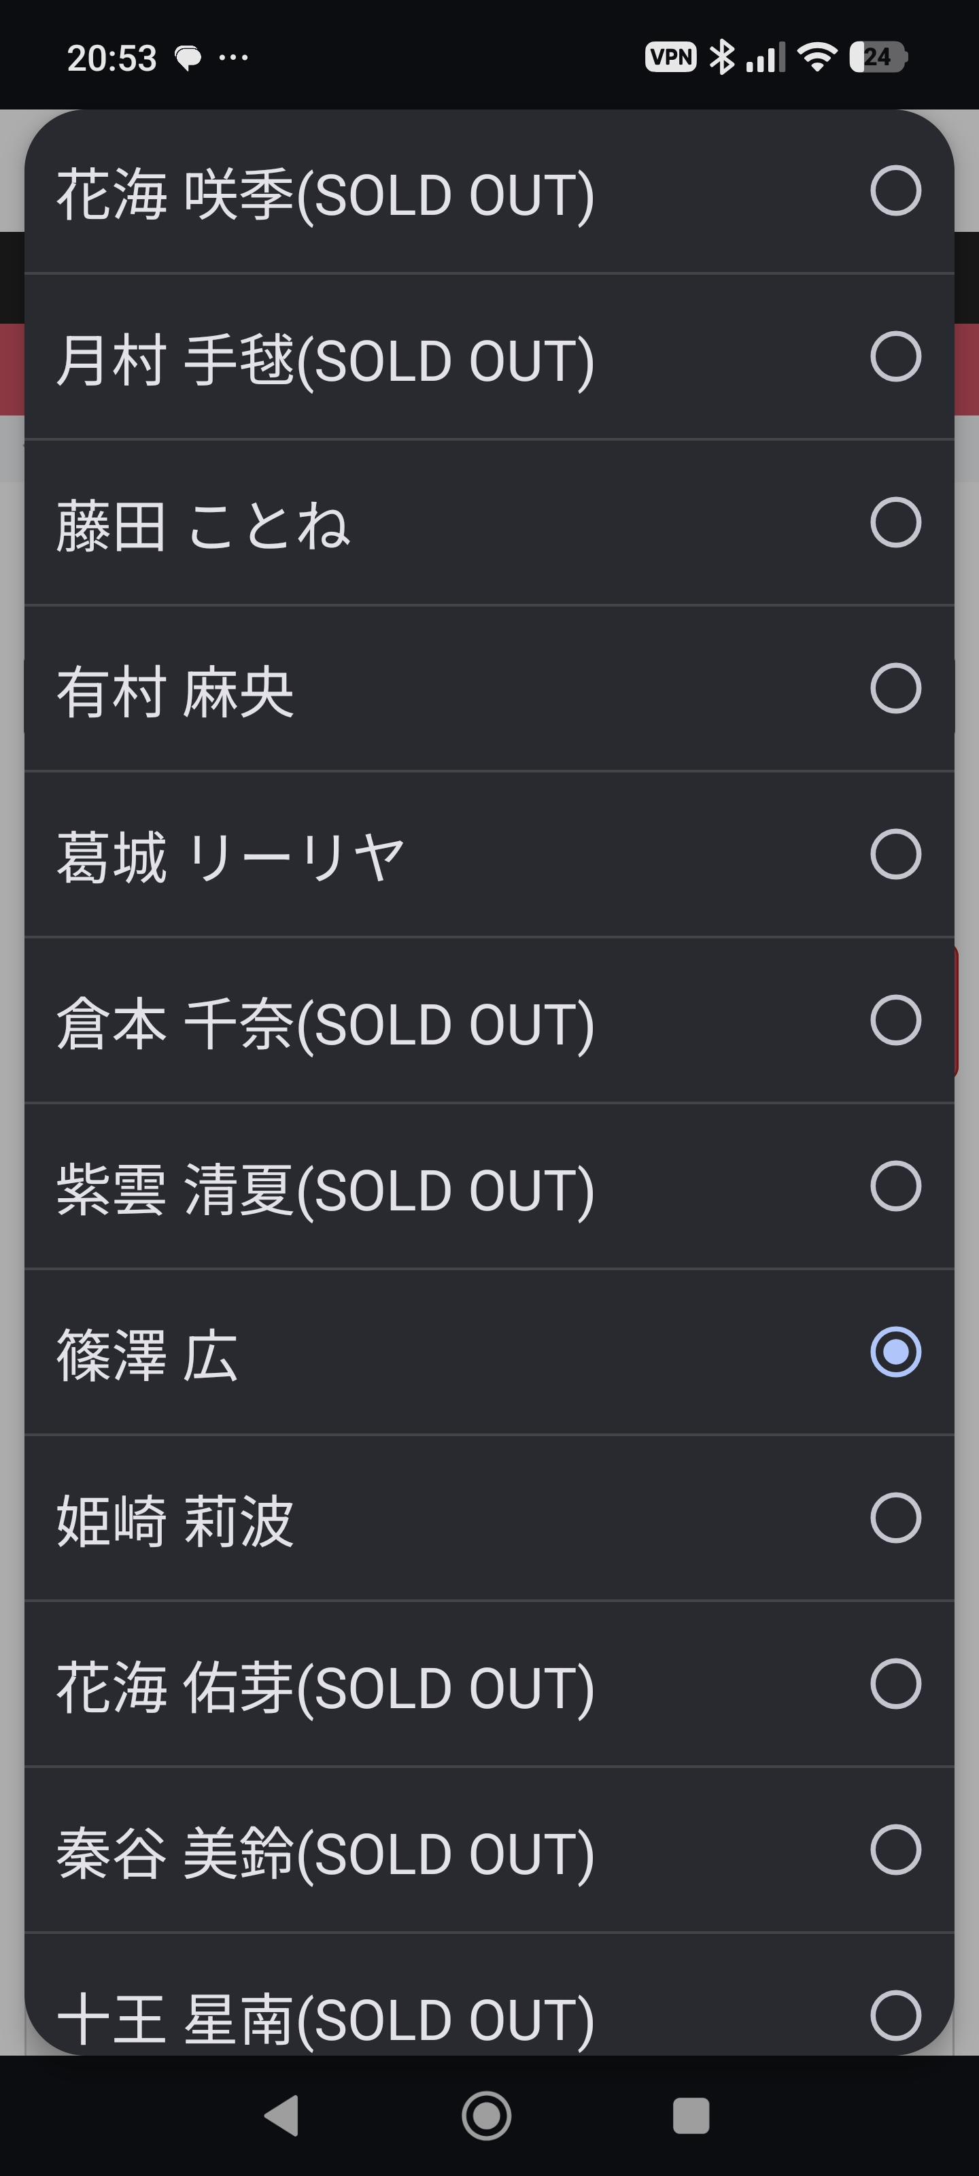Select the 姫崎 莉波 radio button

pos(895,1518)
